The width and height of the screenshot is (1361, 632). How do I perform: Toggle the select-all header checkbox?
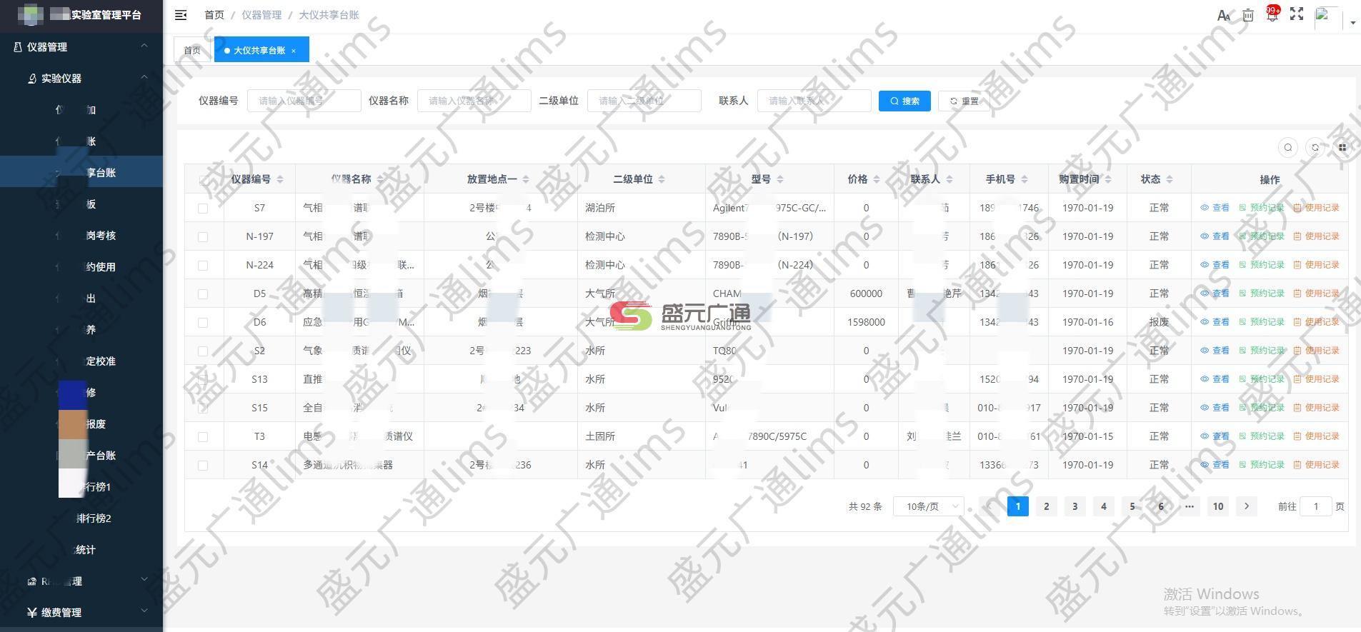pos(204,179)
